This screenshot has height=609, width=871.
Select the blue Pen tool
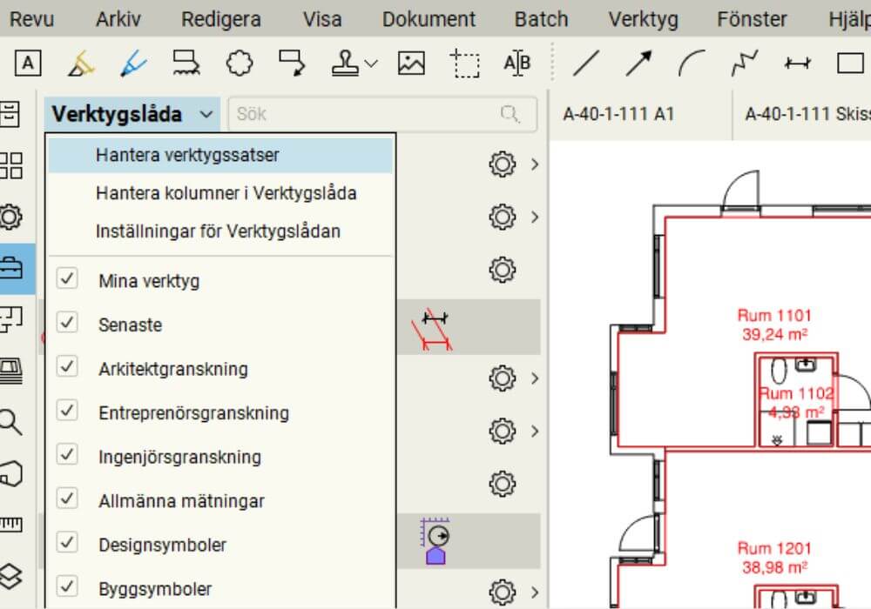click(x=133, y=63)
